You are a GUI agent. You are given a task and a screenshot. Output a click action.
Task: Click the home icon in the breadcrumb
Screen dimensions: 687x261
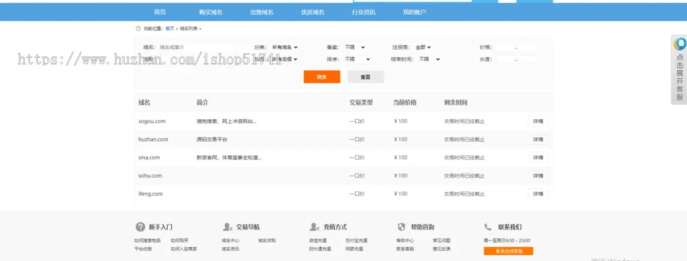[138, 28]
